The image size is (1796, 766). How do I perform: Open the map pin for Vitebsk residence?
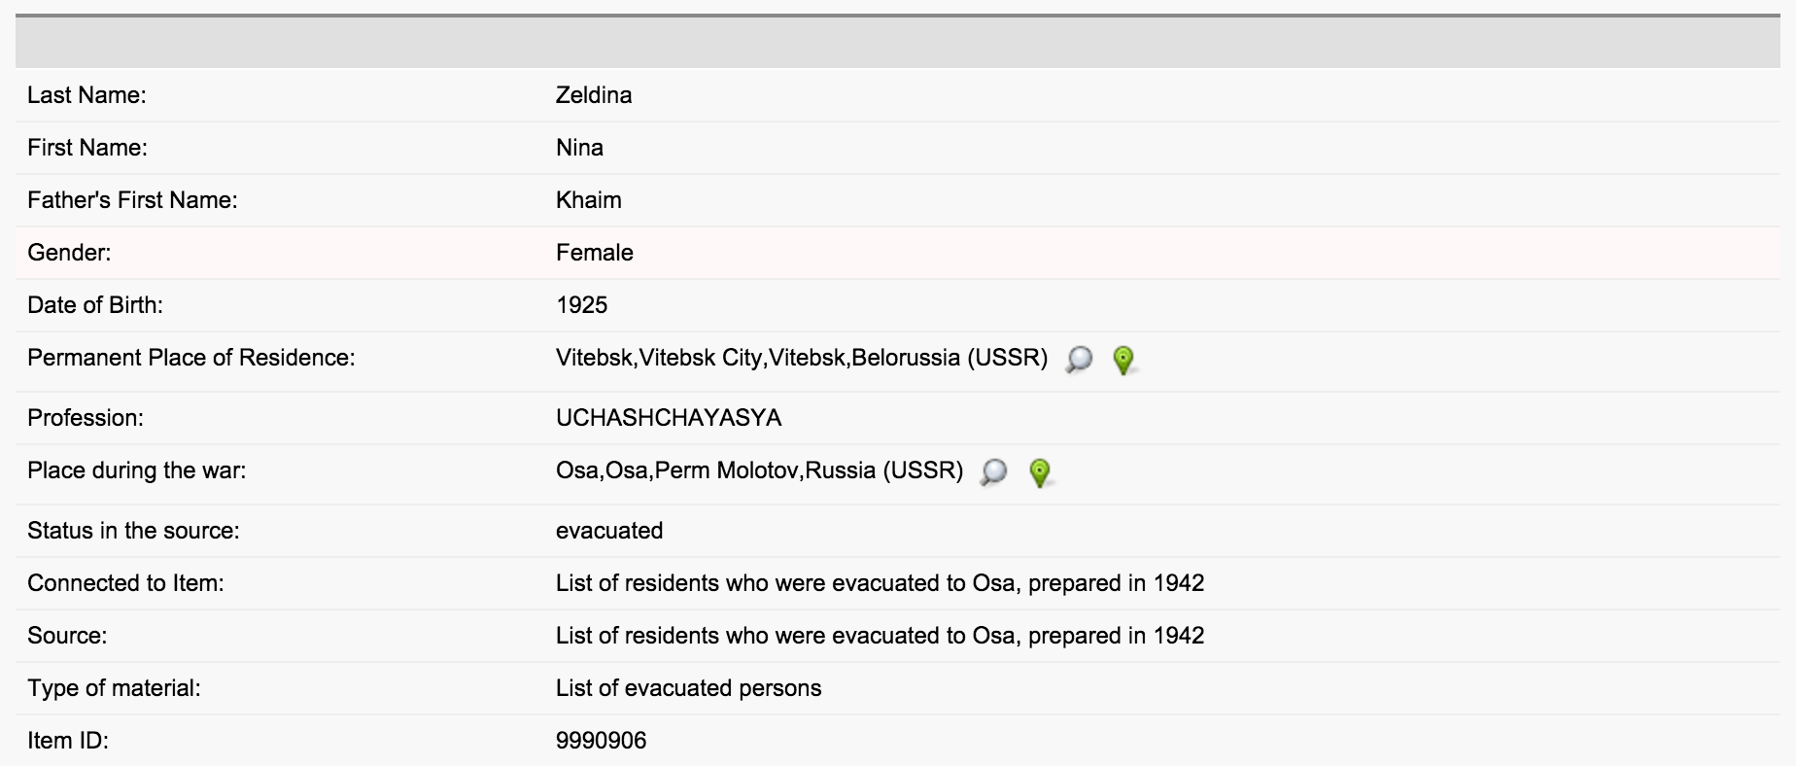point(1123,360)
